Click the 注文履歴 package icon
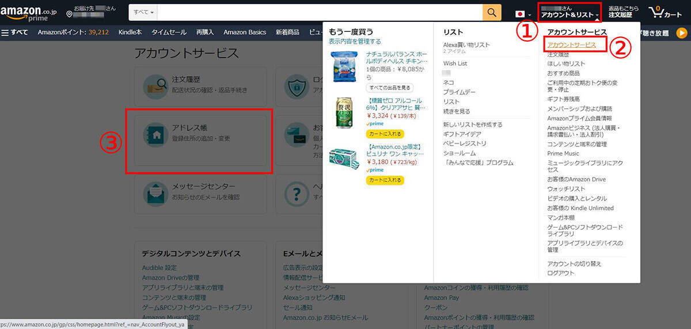691x329 pixels. 155,86
